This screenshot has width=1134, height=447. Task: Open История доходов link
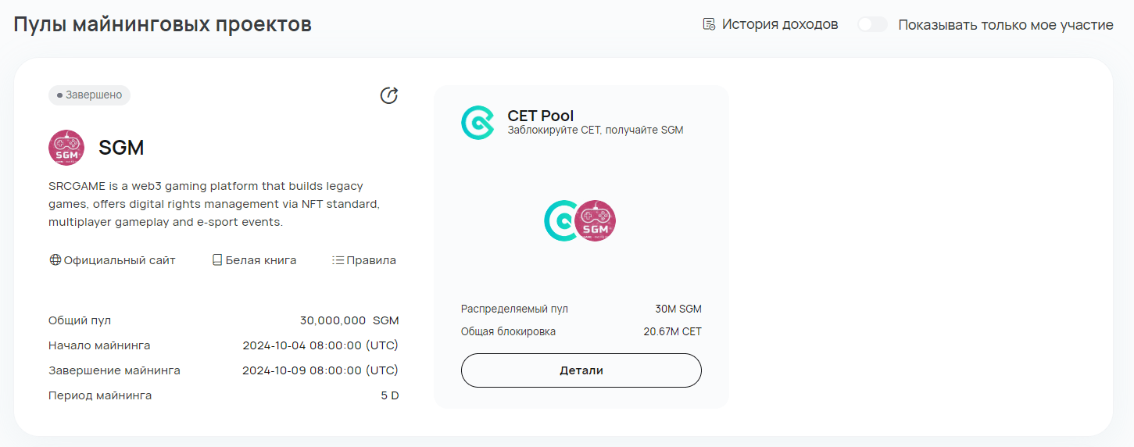pyautogui.click(x=780, y=24)
